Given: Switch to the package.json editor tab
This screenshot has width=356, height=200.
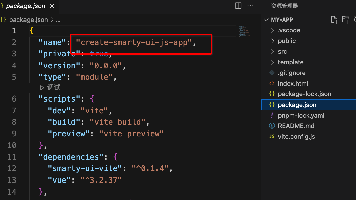Looking at the screenshot, I should point(26,6).
